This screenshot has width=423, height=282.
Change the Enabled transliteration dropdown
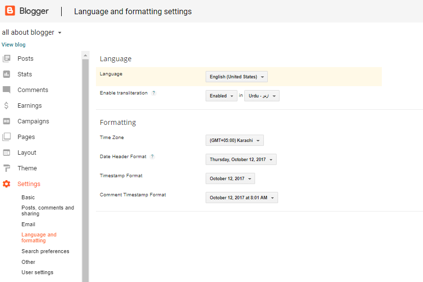[221, 95]
